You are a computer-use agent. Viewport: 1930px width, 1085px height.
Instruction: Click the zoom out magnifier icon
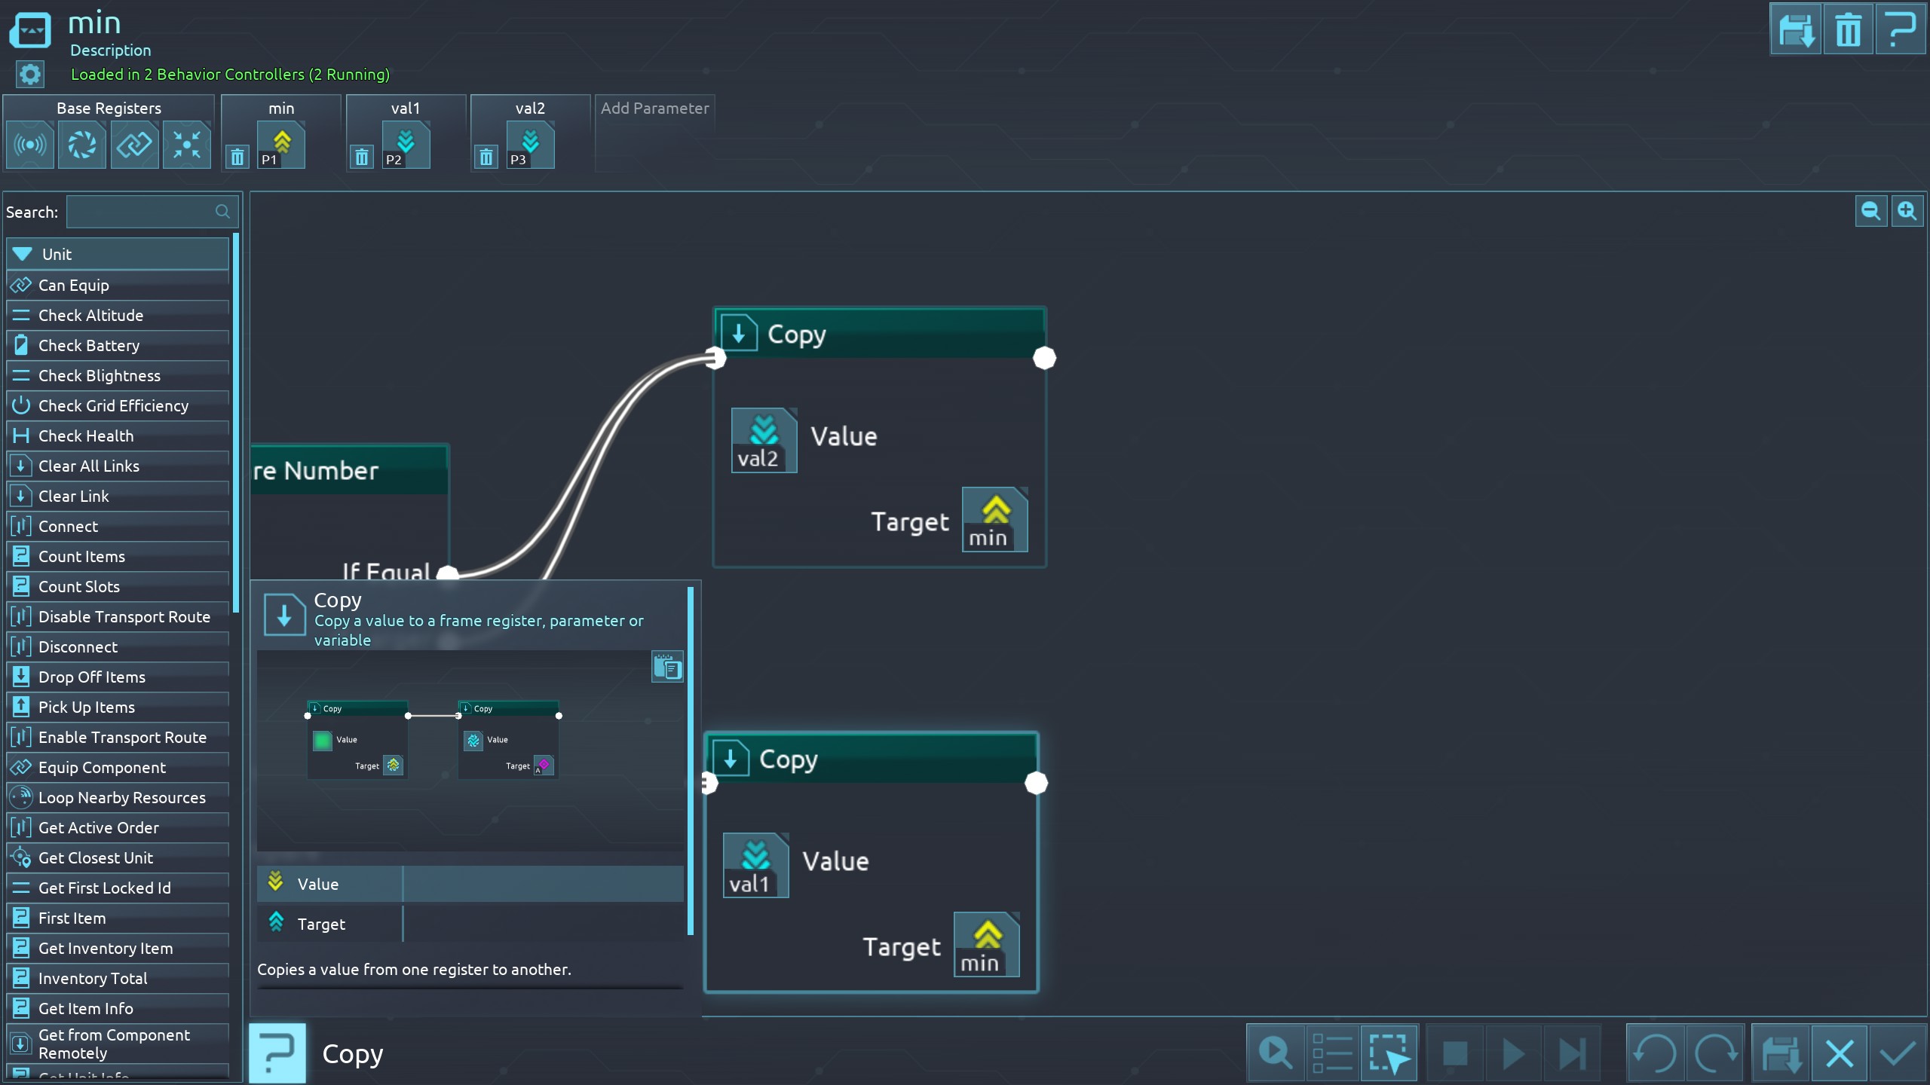click(1870, 211)
